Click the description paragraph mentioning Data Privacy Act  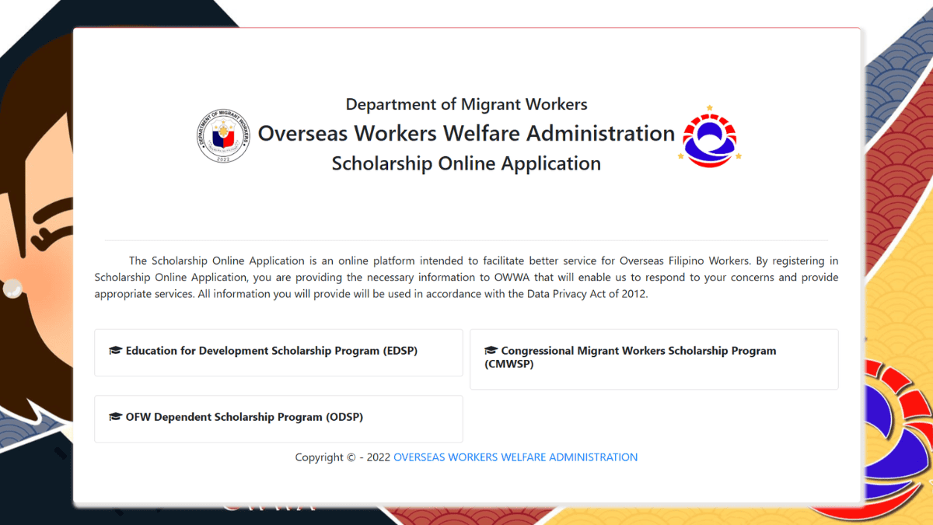point(466,278)
